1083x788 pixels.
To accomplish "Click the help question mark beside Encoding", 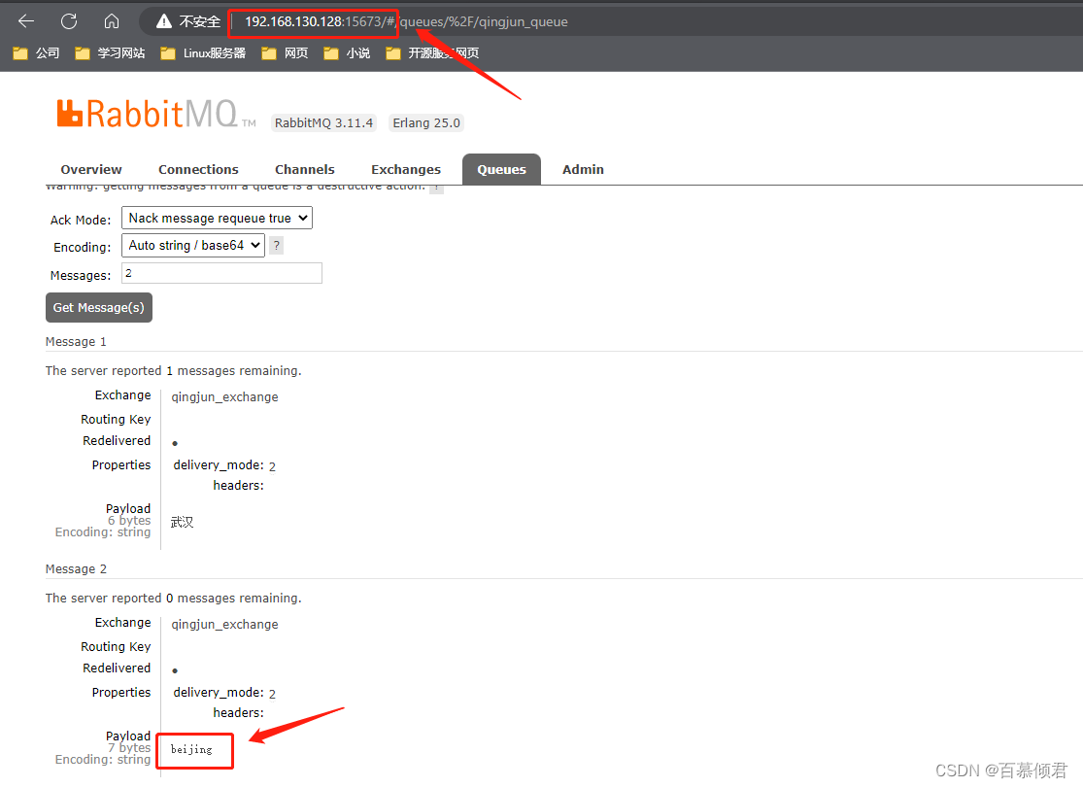I will tap(276, 246).
